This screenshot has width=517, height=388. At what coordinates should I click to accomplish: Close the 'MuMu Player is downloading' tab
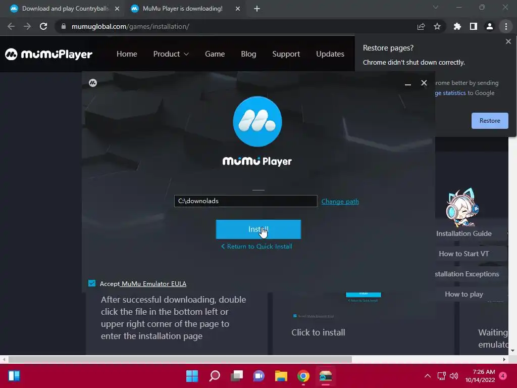pos(238,9)
